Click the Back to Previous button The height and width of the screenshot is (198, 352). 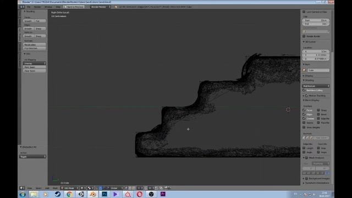pos(74,7)
